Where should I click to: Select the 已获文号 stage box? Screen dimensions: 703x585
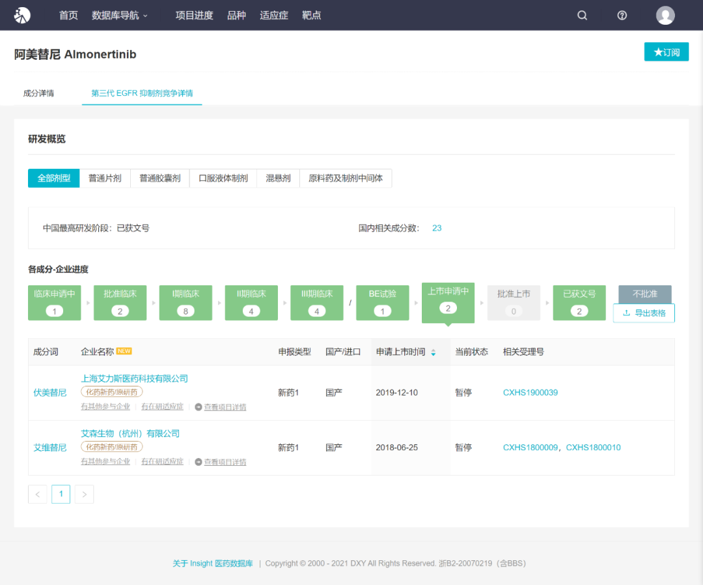[579, 303]
